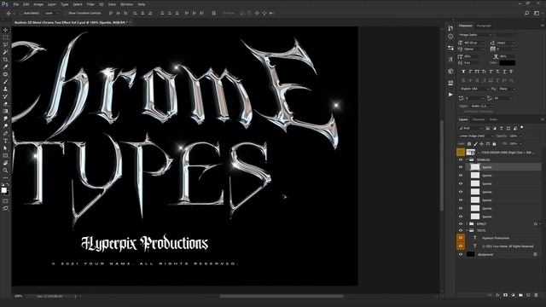Click the zoom percentage field in status bar
Screen dimensions: 546x307
pos(19,296)
